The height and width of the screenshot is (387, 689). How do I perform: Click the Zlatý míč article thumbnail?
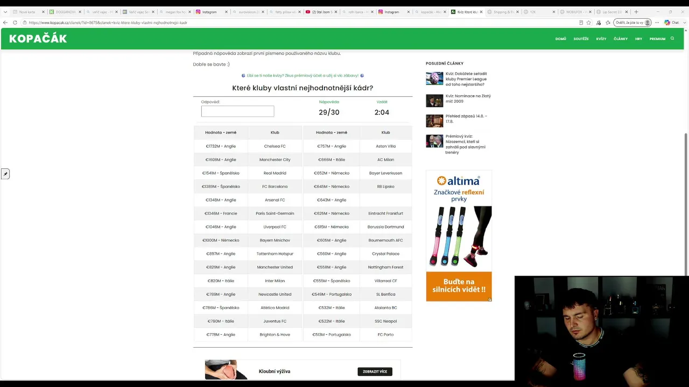pyautogui.click(x=434, y=101)
